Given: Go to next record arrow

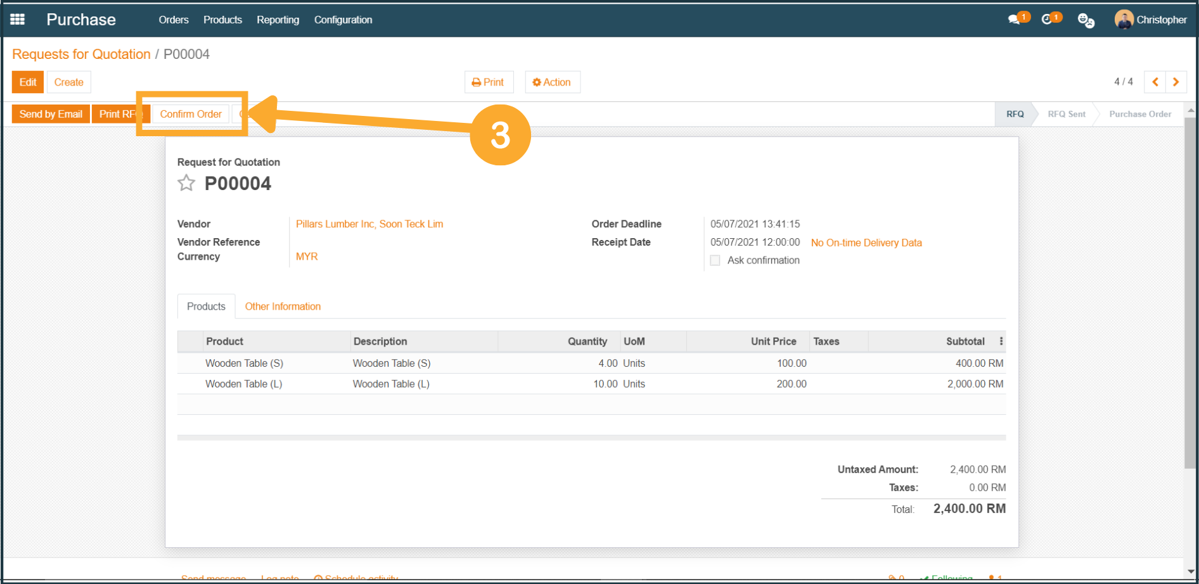Looking at the screenshot, I should tap(1176, 82).
